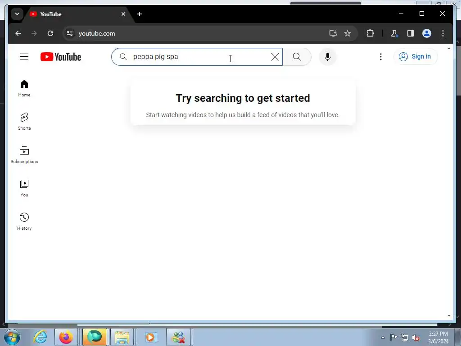Open the tab search dropdown arrow
The width and height of the screenshot is (461, 346).
17,14
